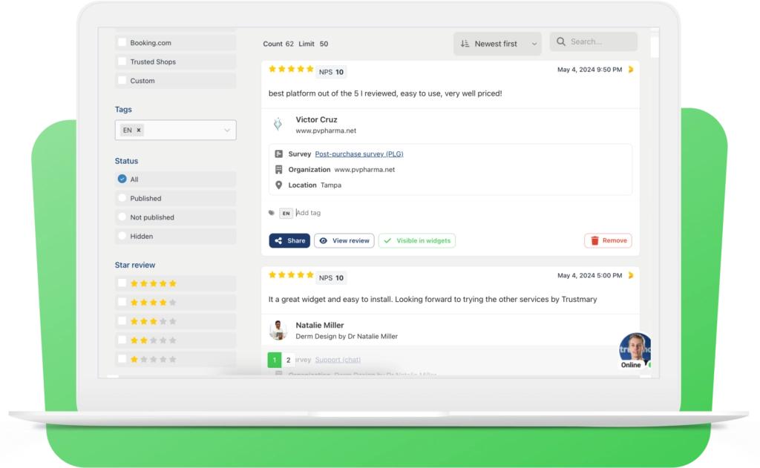The image size is (760, 468).
Task: Click the organization building icon
Action: pos(279,170)
